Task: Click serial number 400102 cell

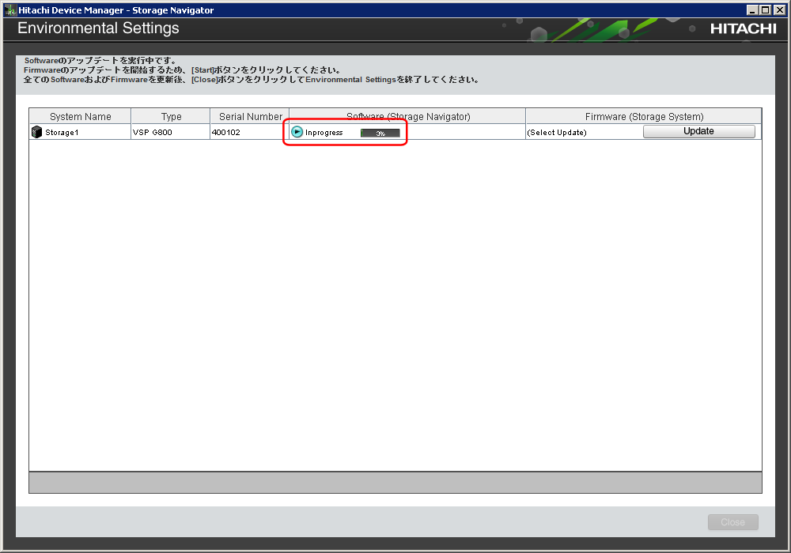Action: pos(250,132)
